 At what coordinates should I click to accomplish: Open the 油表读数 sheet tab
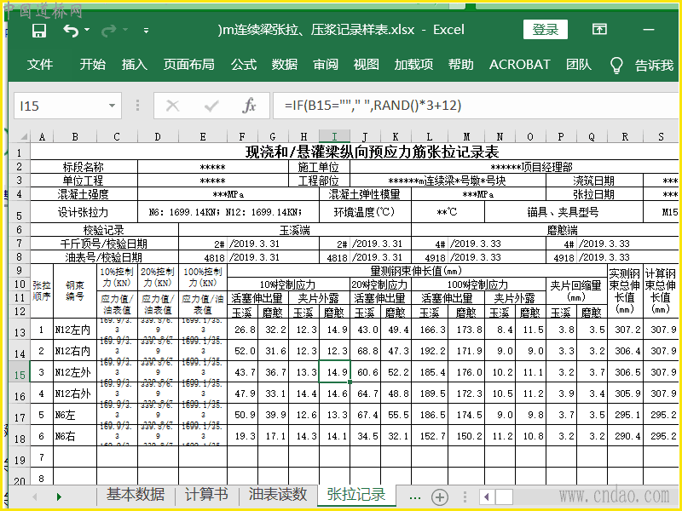[x=278, y=495]
